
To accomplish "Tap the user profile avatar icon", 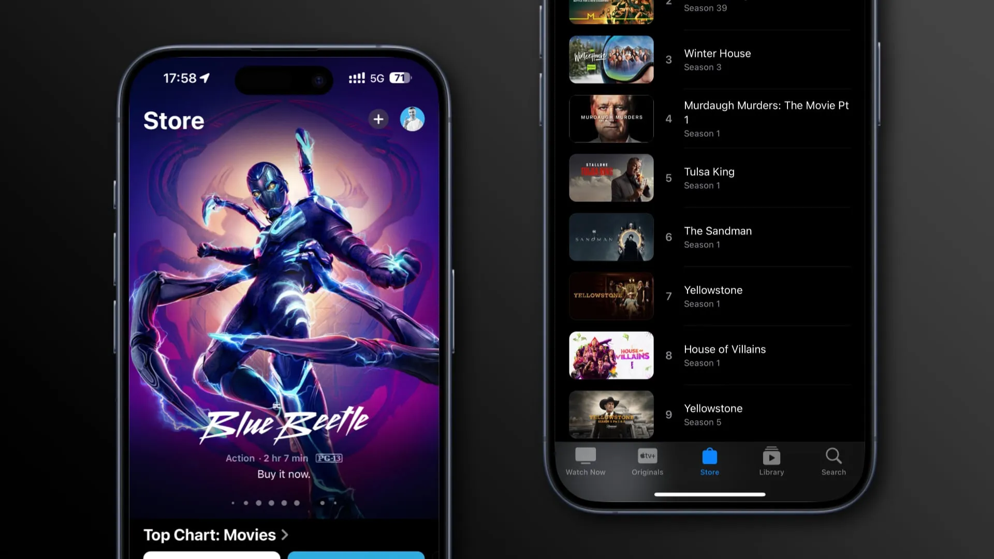I will tap(412, 120).
